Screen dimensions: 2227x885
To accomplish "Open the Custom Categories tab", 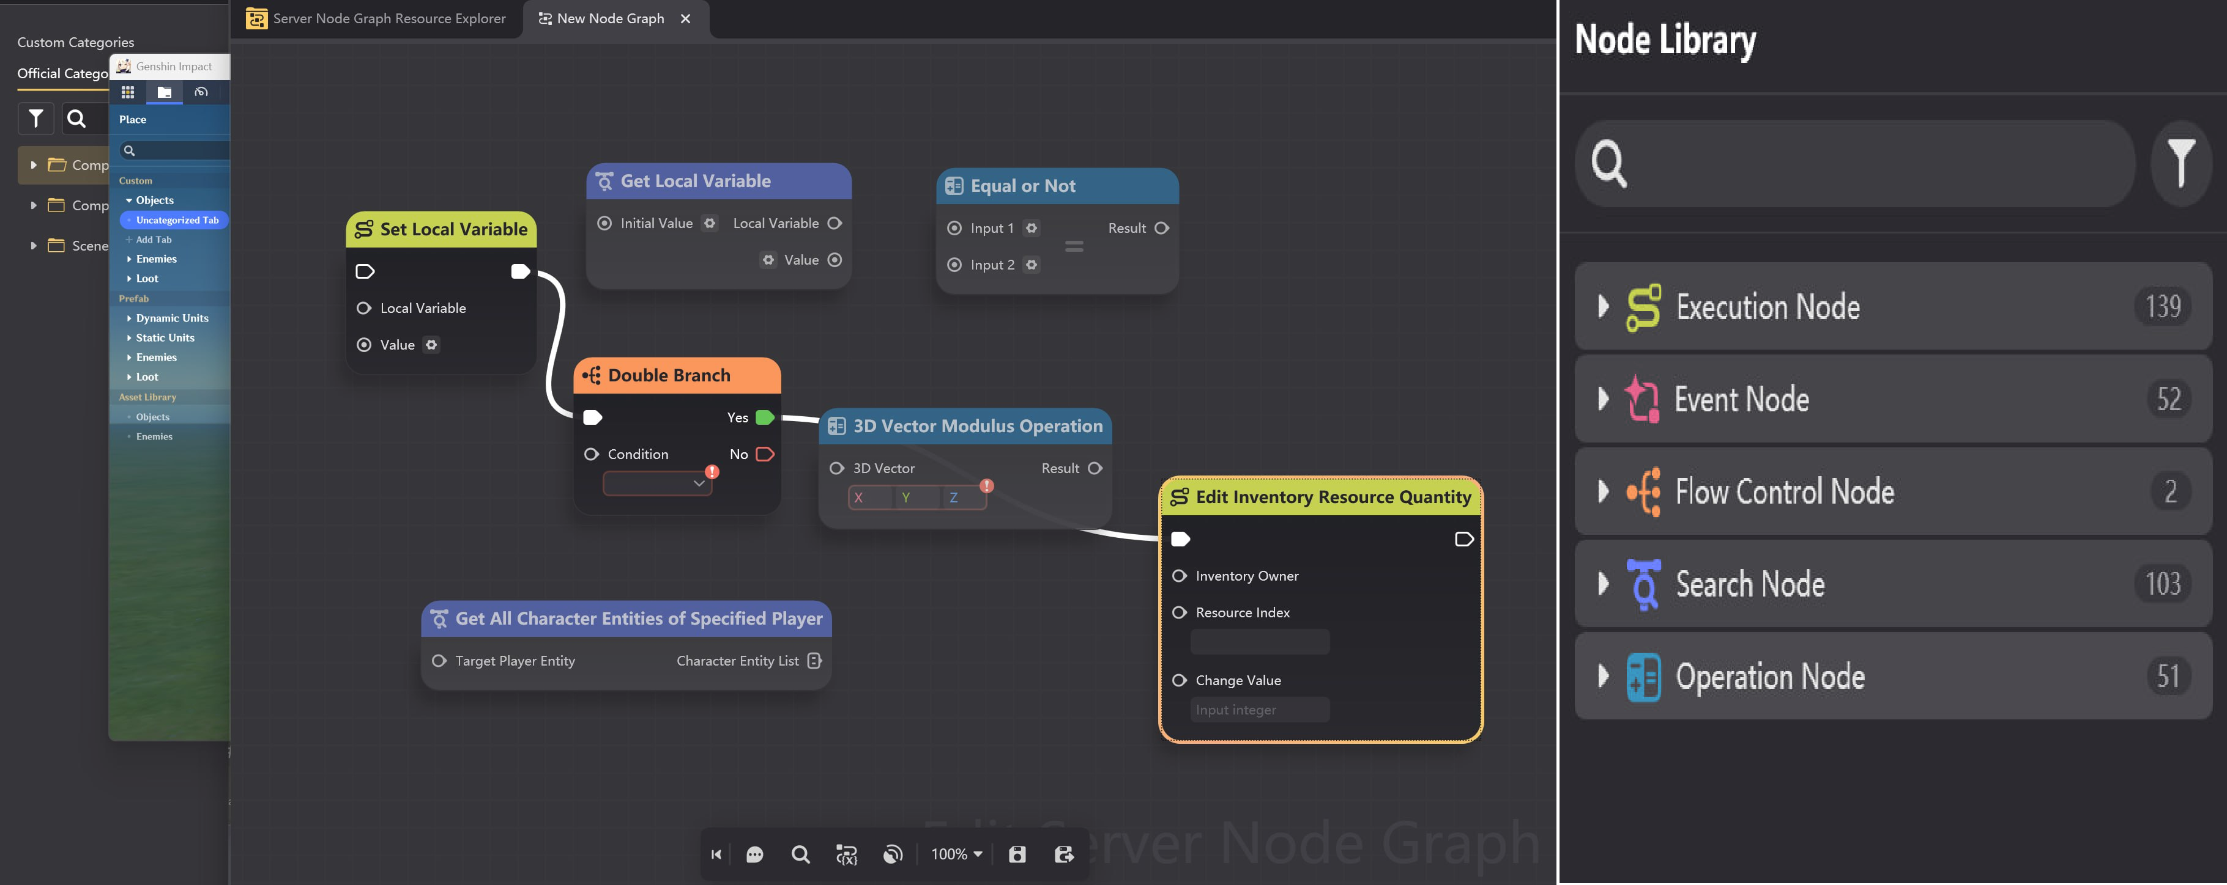I will pyautogui.click(x=76, y=42).
